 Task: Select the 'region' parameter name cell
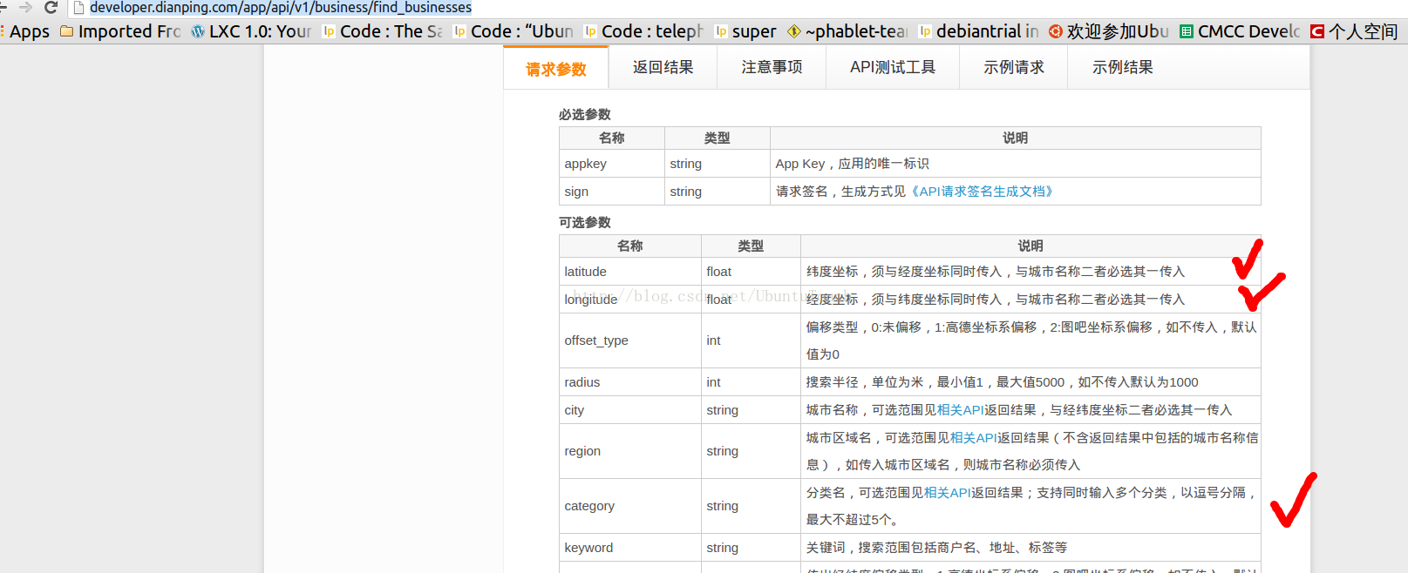click(630, 451)
